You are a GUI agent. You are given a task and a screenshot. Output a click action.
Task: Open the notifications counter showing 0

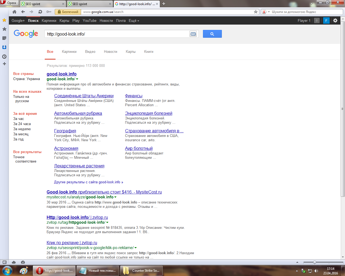pos(317,20)
